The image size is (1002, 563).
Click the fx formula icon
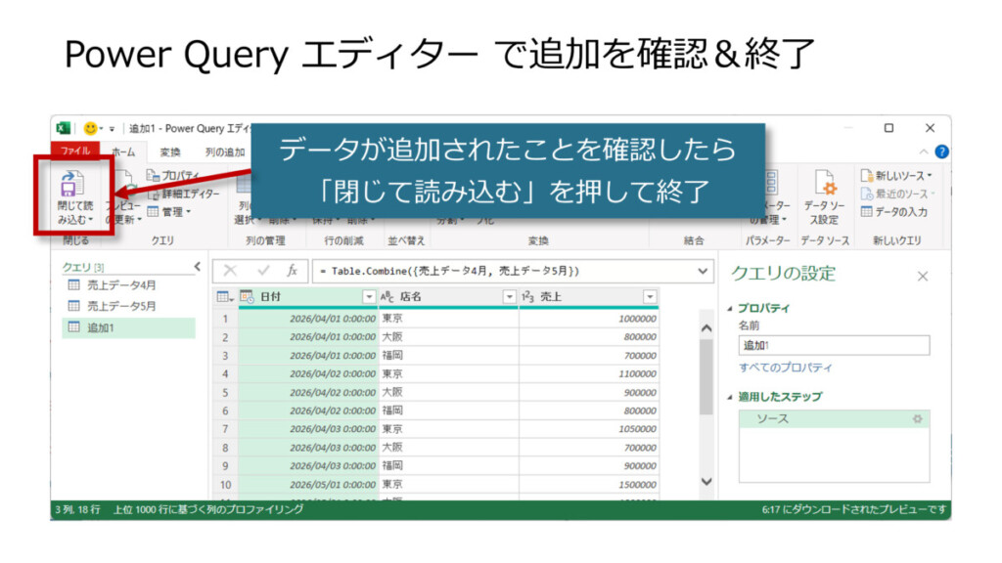pos(292,271)
